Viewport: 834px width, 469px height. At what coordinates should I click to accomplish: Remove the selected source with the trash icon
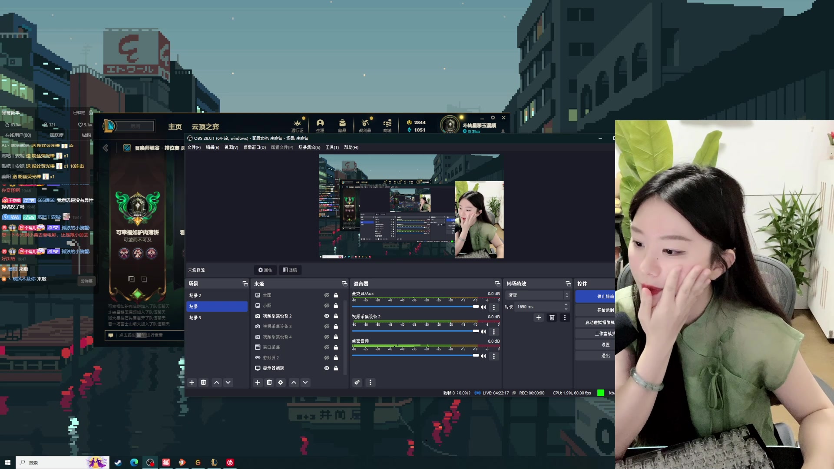pos(269,382)
